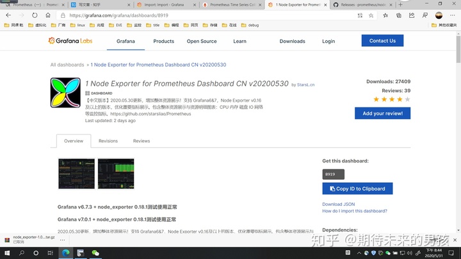The image size is (461, 259).
Task: Open options for node_exporter tar.gz download
Action: point(62,240)
